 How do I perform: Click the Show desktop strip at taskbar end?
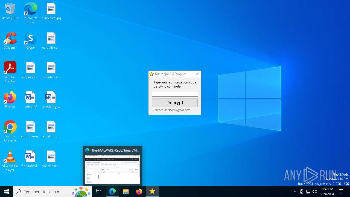[349, 192]
